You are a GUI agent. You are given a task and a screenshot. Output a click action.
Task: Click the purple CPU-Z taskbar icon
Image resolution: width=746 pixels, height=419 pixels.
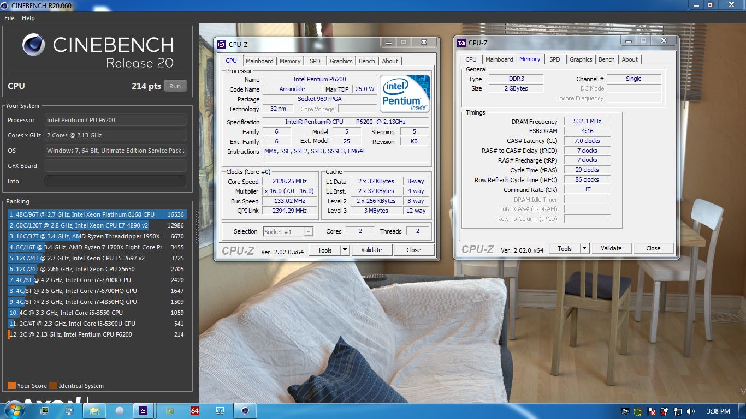143,411
